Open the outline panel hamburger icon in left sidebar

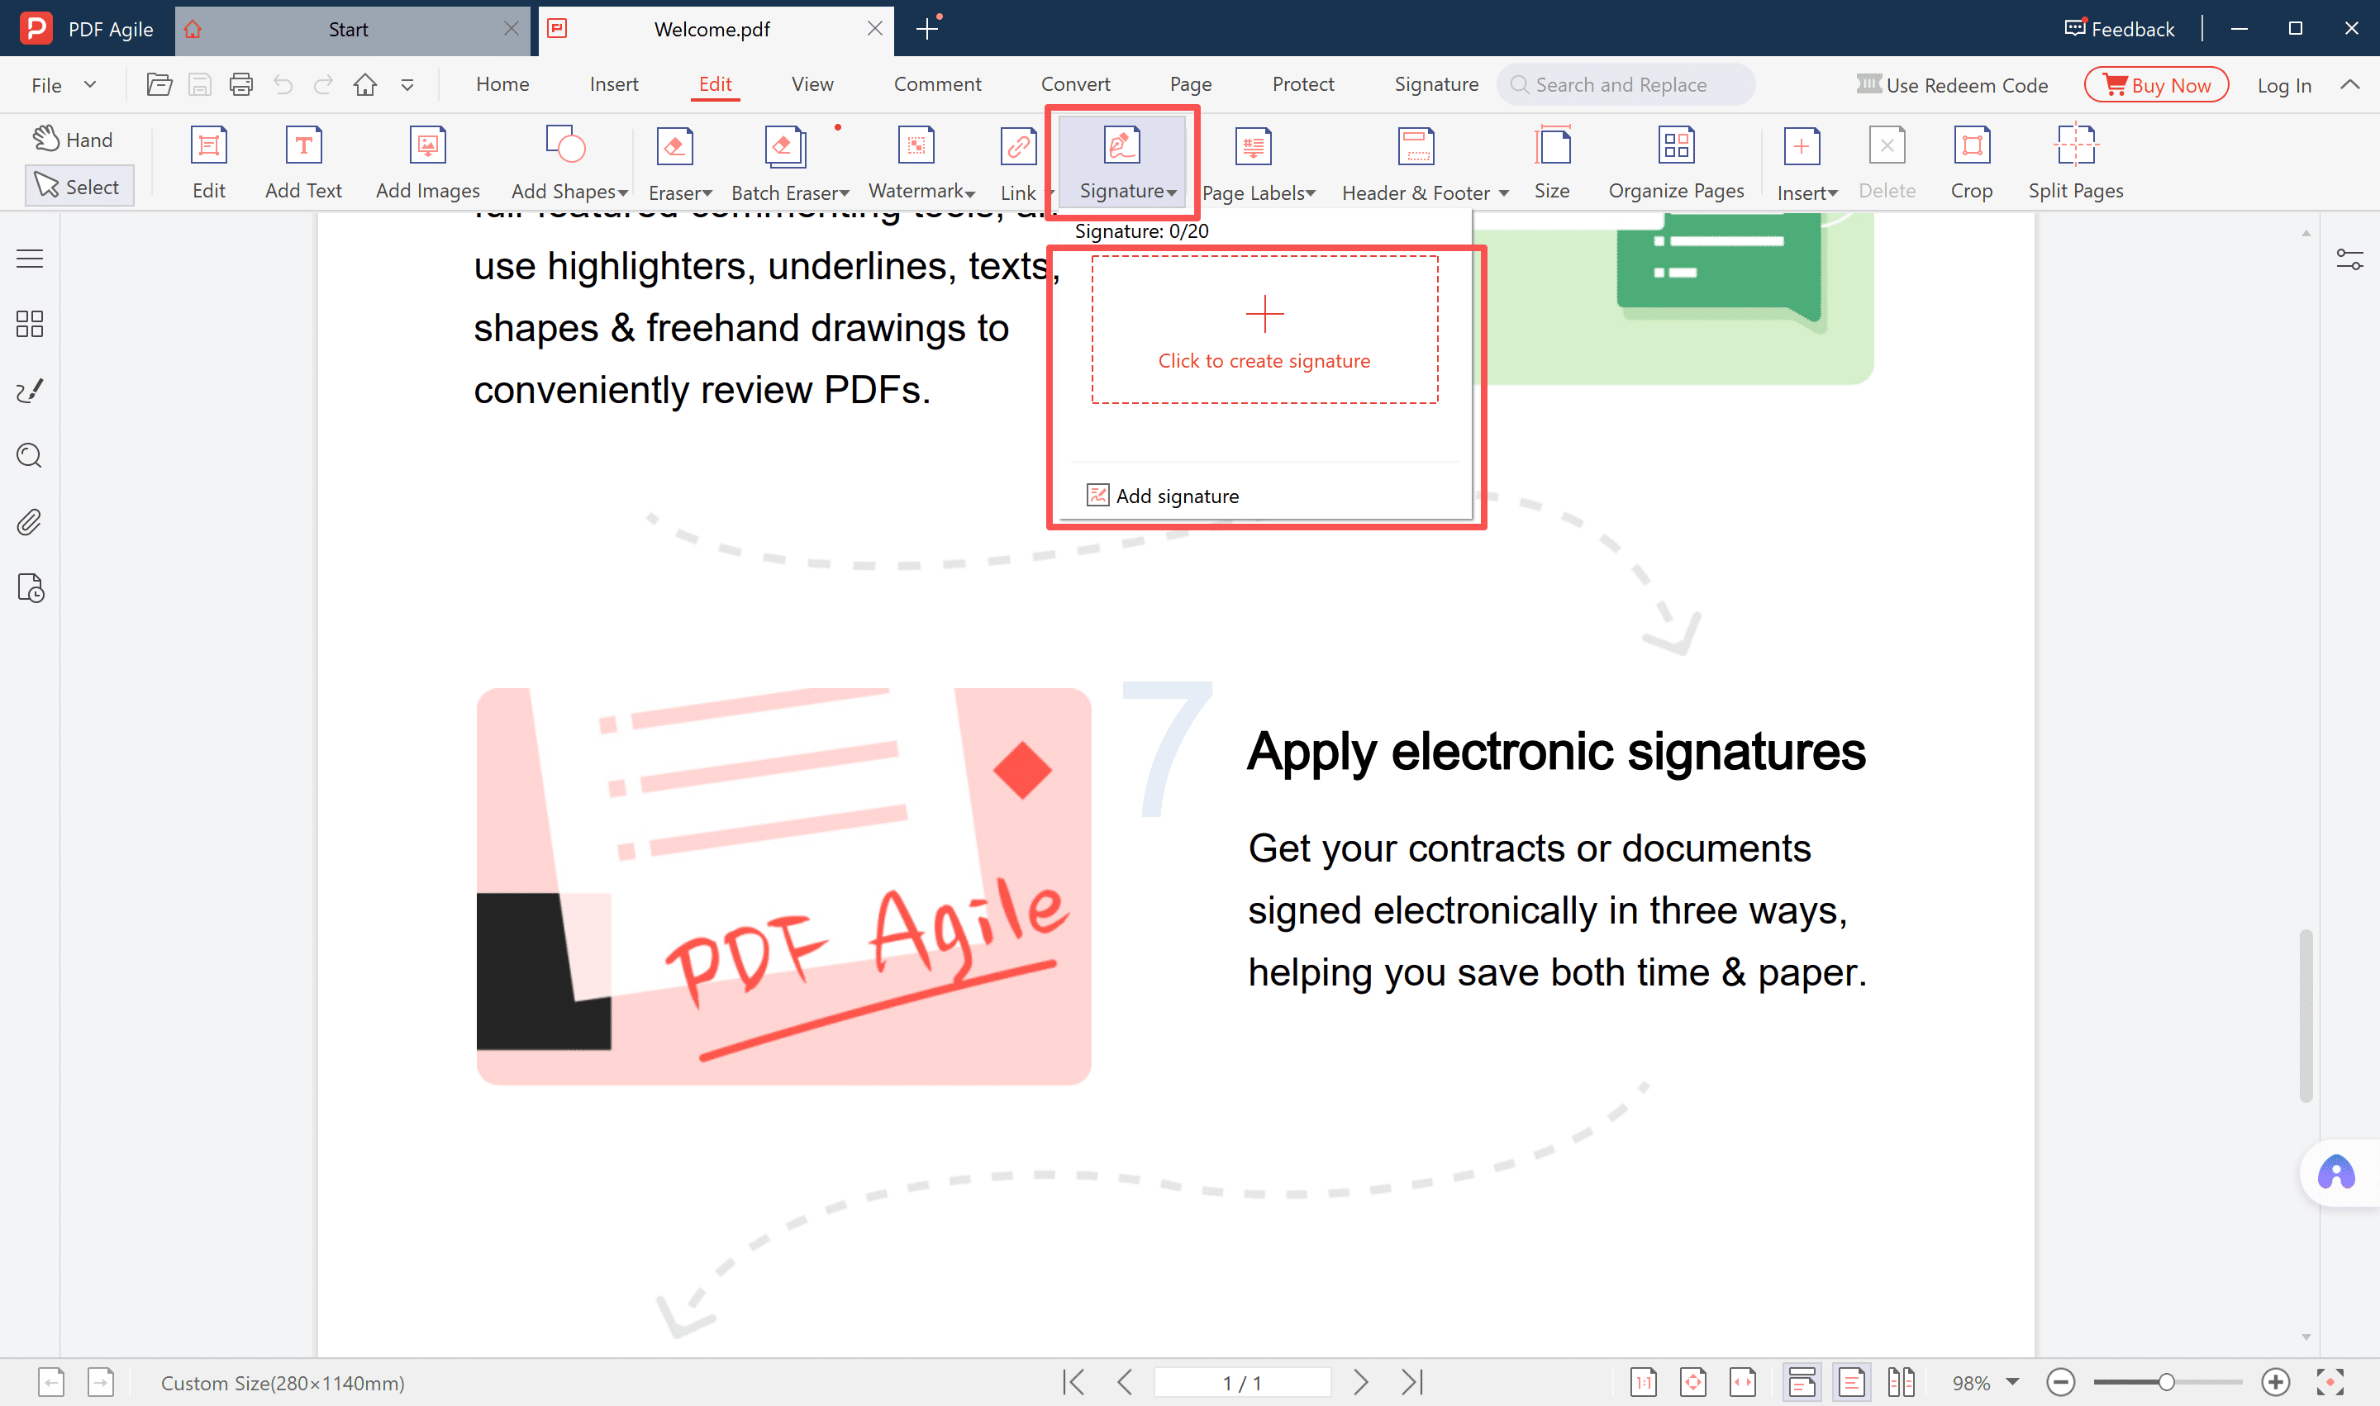[31, 259]
